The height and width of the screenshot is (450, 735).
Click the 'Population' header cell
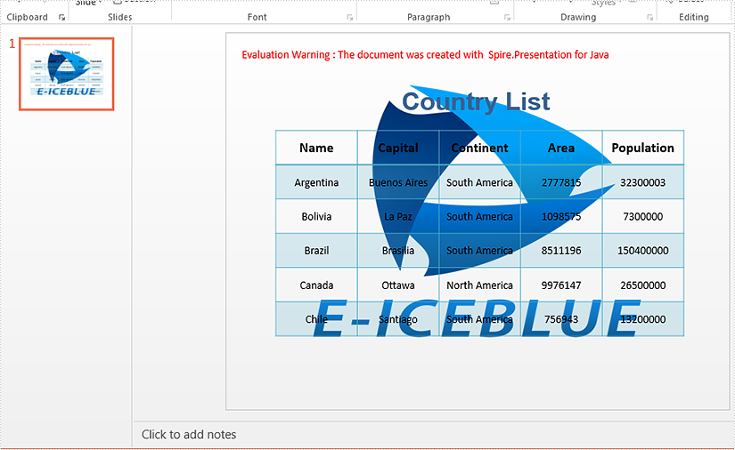tap(642, 148)
